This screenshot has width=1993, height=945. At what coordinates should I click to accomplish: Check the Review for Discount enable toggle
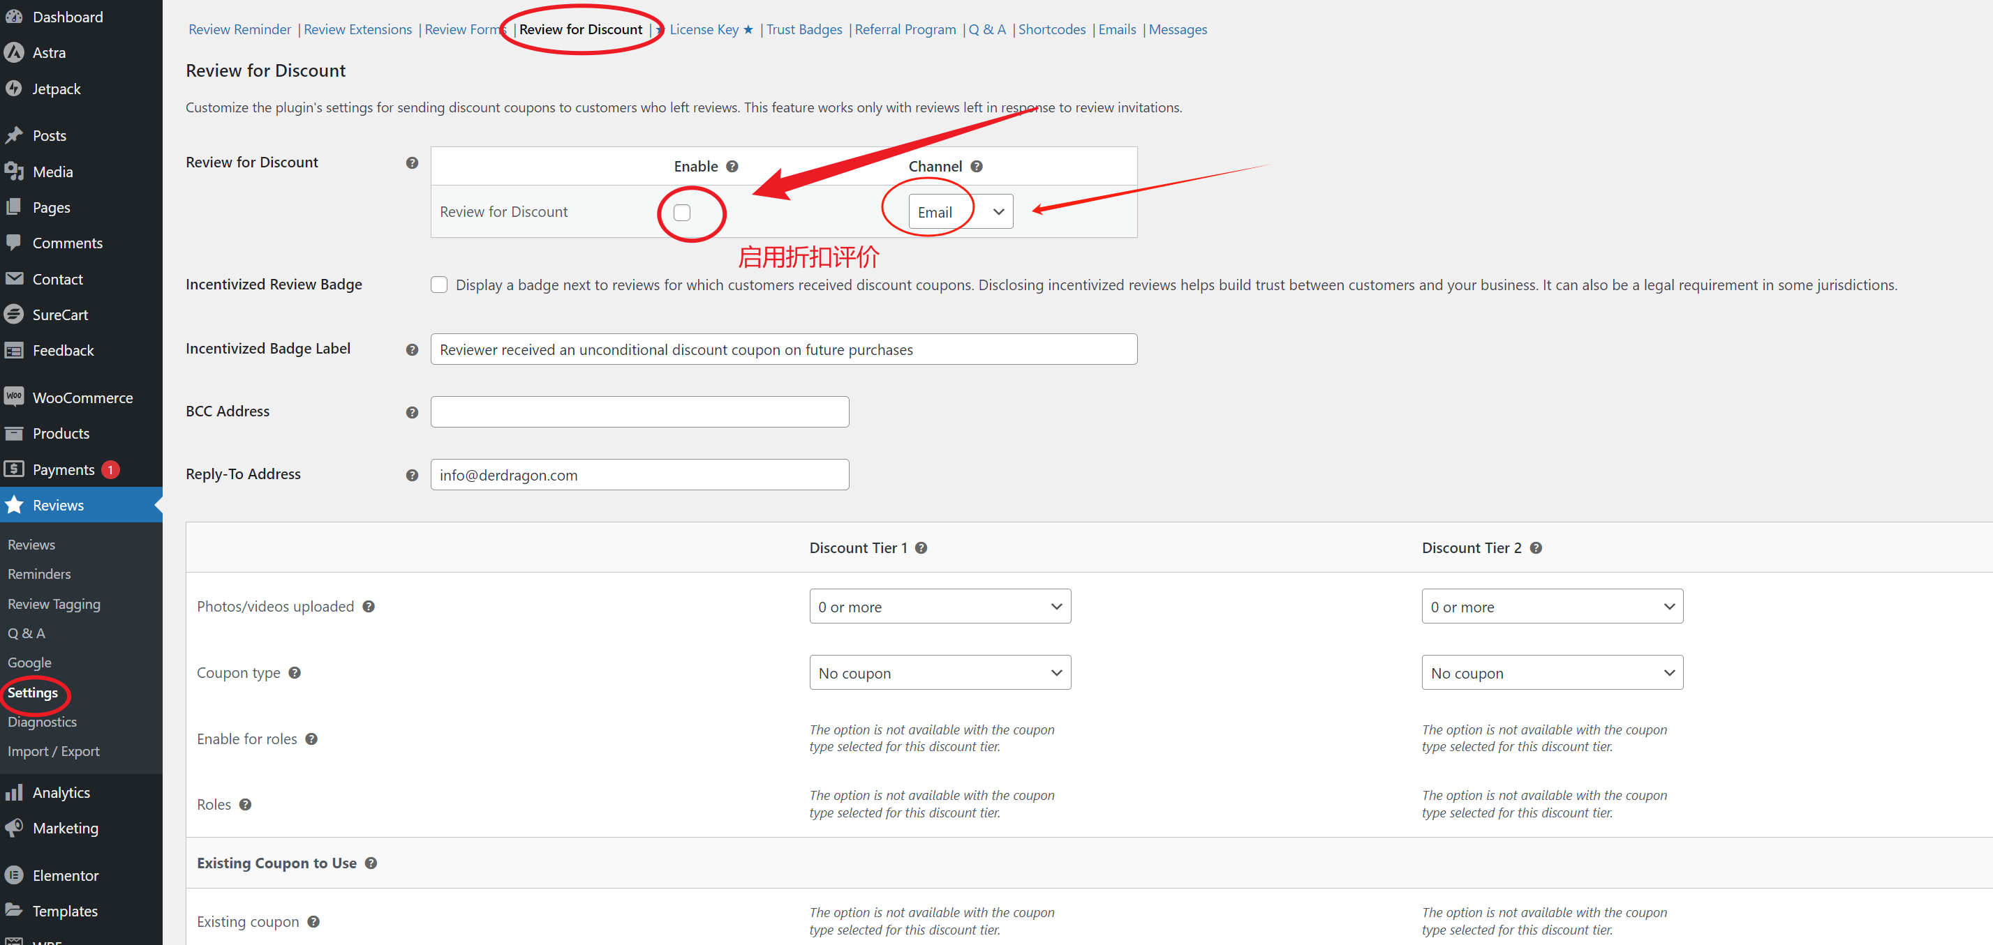click(x=681, y=212)
